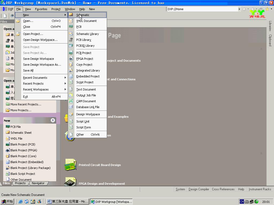Open the Help menu

(x=82, y=9)
